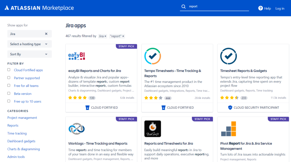Click Cloud Security Participant shield icon
This screenshot has width=291, height=162.
pyautogui.click(x=230, y=108)
